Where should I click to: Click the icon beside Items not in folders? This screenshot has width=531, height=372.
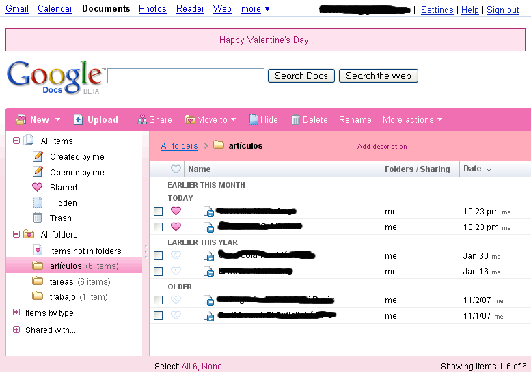[38, 251]
